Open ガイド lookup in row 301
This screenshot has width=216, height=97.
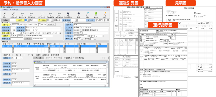[x=64, y=46]
